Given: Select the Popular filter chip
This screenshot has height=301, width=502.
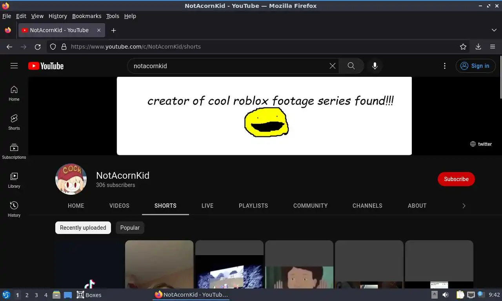Looking at the screenshot, I should click(130, 228).
